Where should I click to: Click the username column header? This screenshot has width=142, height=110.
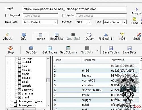click(96, 60)
